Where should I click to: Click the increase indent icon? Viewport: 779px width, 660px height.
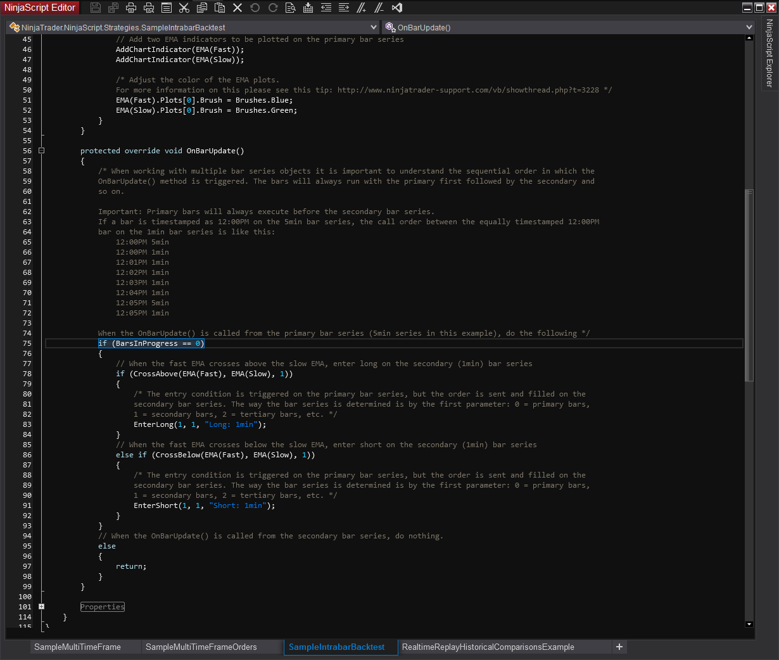[344, 8]
